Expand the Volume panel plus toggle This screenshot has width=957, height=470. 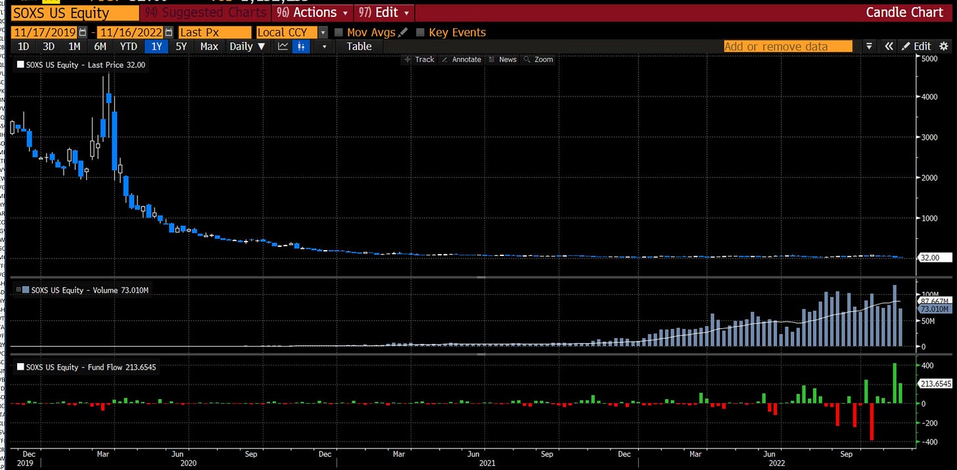coord(18,289)
